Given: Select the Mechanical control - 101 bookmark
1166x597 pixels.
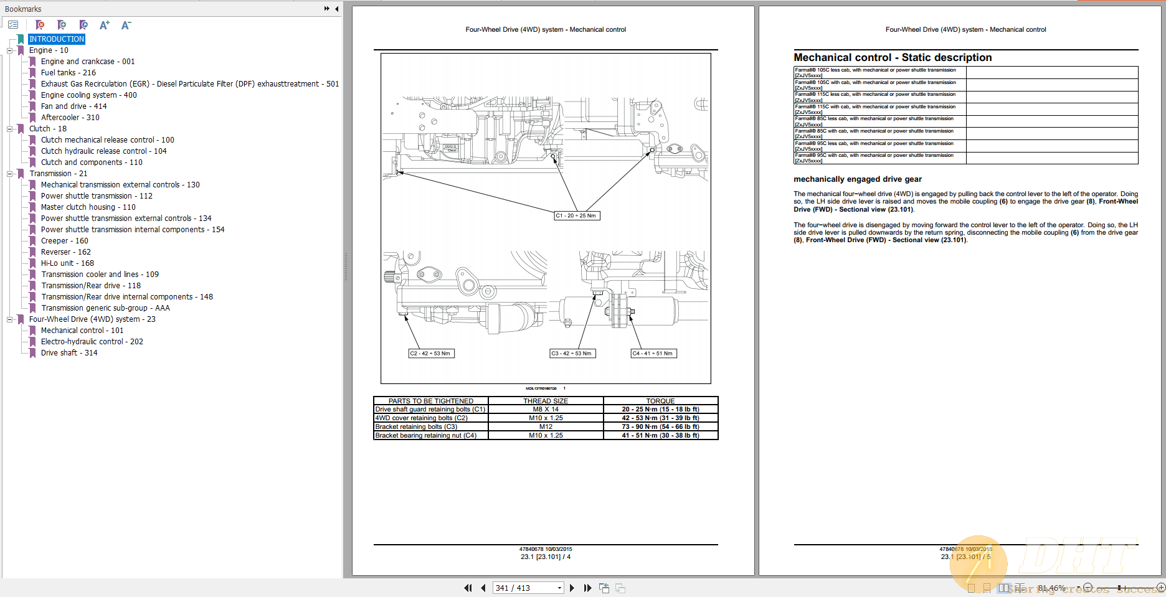Looking at the screenshot, I should 82,330.
